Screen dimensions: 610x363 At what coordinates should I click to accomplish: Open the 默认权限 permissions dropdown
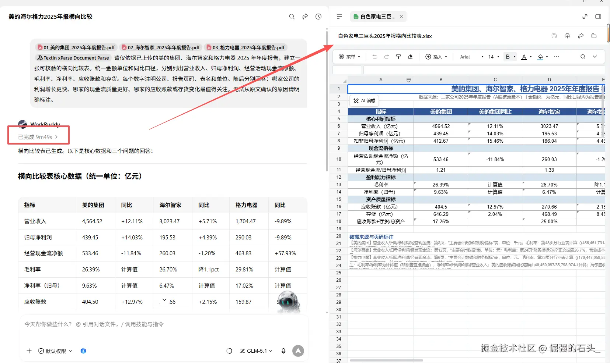(55, 351)
